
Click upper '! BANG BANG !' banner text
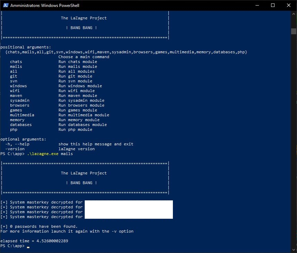(82, 28)
